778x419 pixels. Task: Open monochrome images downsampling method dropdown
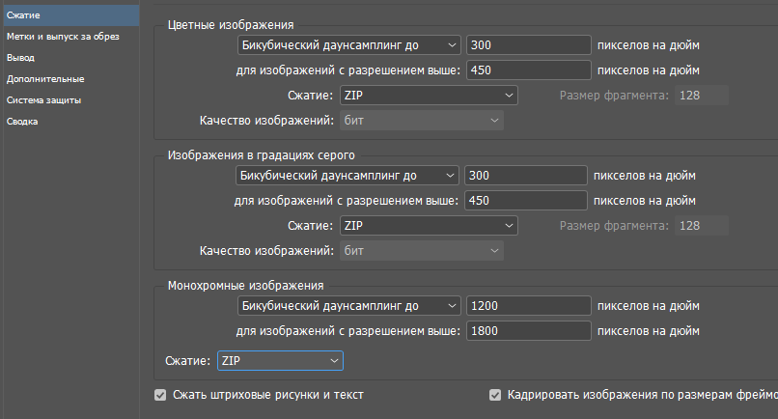348,305
